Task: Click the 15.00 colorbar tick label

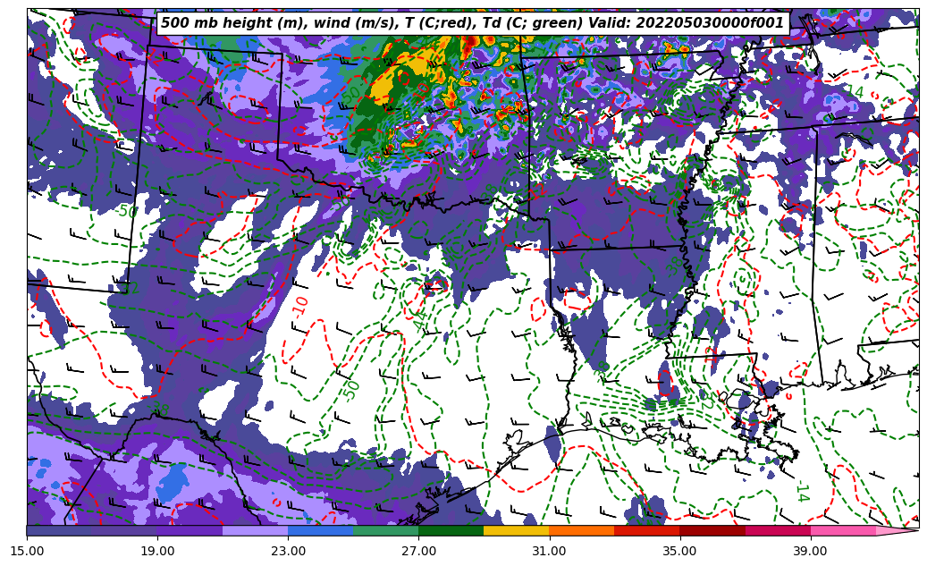Action: [x=27, y=551]
